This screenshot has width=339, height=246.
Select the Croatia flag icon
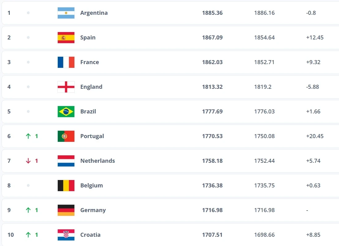(66, 235)
